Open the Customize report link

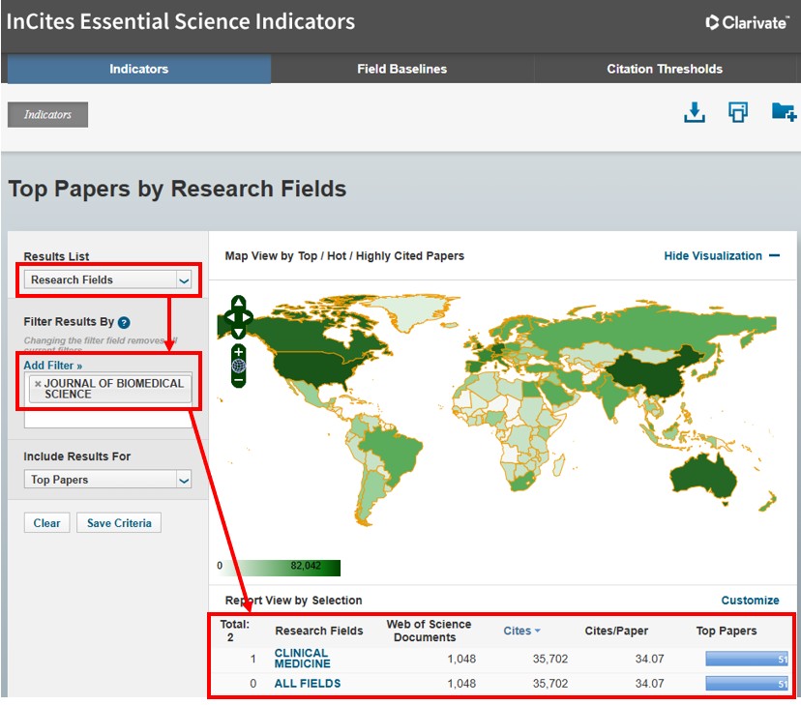750,601
